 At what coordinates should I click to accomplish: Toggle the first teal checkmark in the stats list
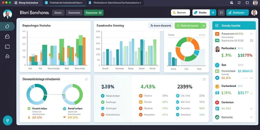point(103,96)
